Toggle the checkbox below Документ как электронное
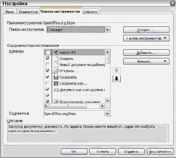The image size is (176, 158). tap(48, 96)
